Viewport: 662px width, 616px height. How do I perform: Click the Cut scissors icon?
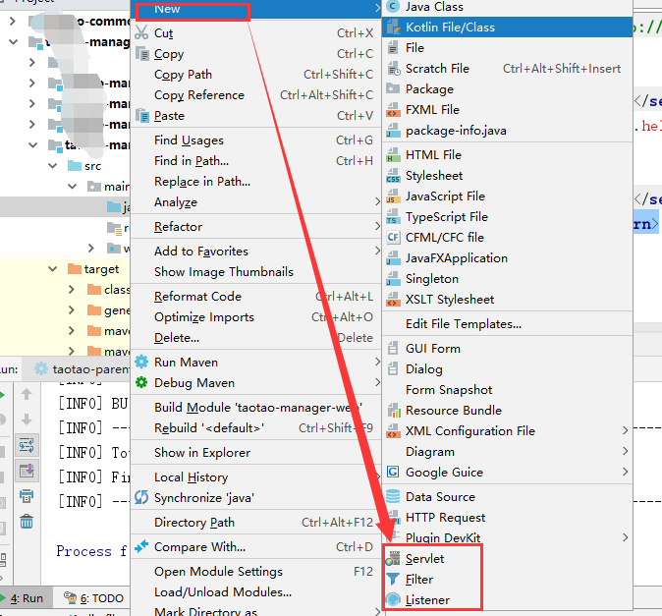[x=141, y=32]
